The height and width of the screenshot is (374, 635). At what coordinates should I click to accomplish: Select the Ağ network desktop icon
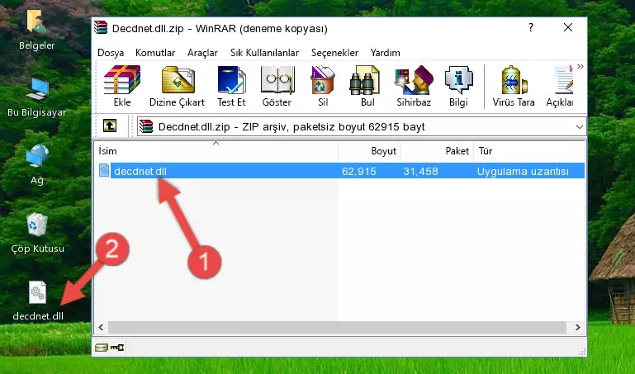point(37,165)
